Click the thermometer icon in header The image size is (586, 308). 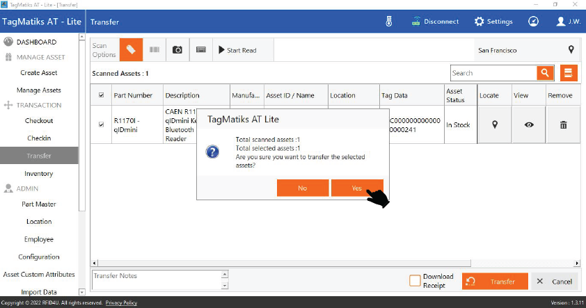tap(389, 22)
